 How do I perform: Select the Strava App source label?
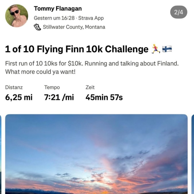(x=91, y=18)
